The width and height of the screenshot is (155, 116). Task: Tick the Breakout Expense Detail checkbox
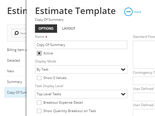coord(39,103)
